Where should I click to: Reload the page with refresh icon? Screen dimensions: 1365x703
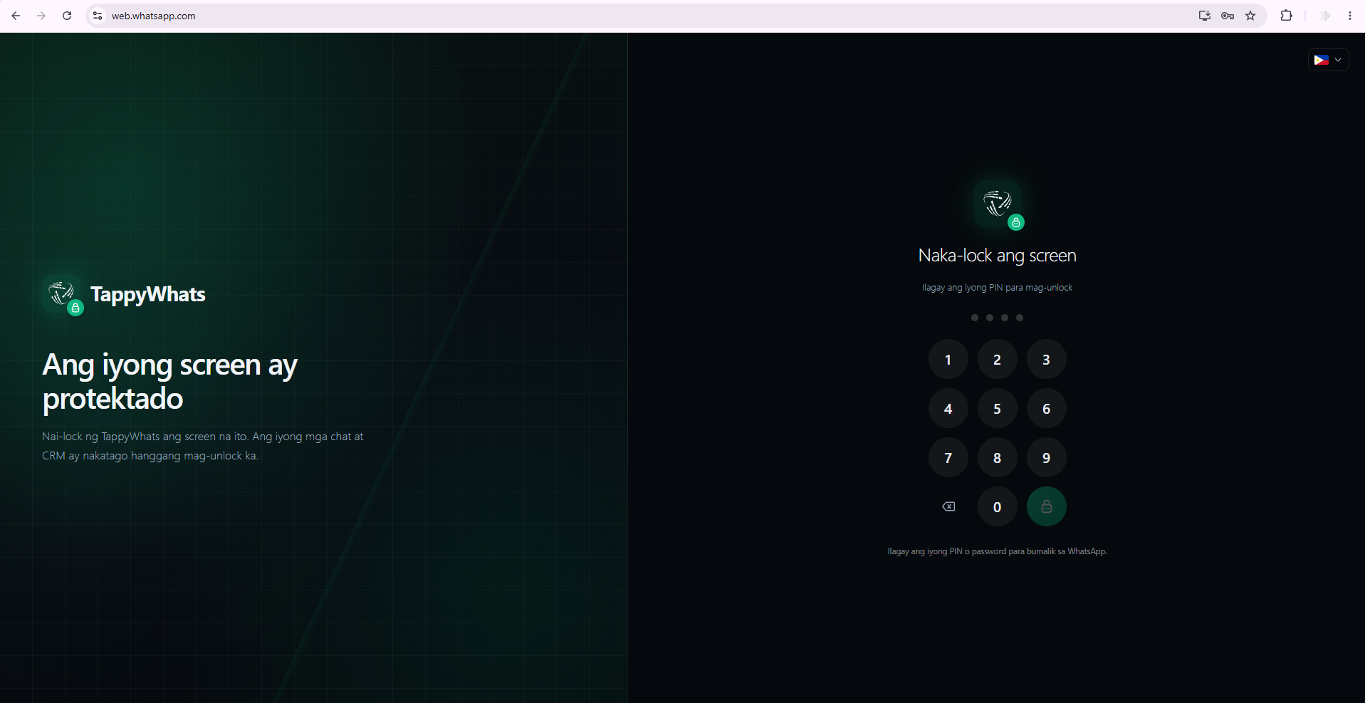coord(67,16)
